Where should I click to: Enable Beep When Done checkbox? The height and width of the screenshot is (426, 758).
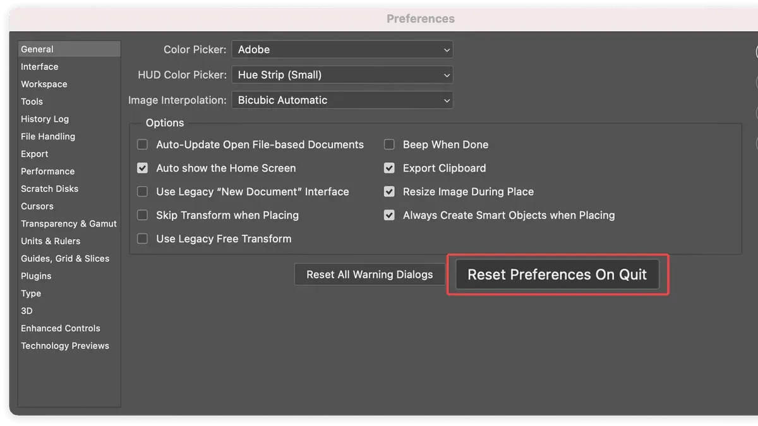coord(389,145)
